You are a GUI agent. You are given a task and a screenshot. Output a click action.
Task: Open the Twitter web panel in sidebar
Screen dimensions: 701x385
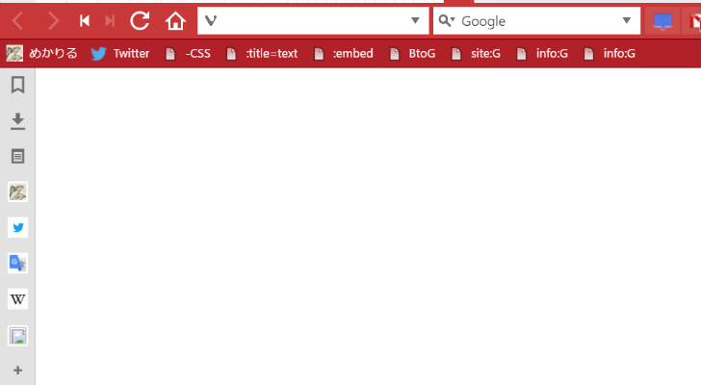(18, 228)
